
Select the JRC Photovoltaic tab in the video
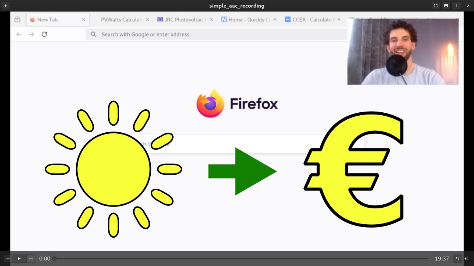(186, 20)
